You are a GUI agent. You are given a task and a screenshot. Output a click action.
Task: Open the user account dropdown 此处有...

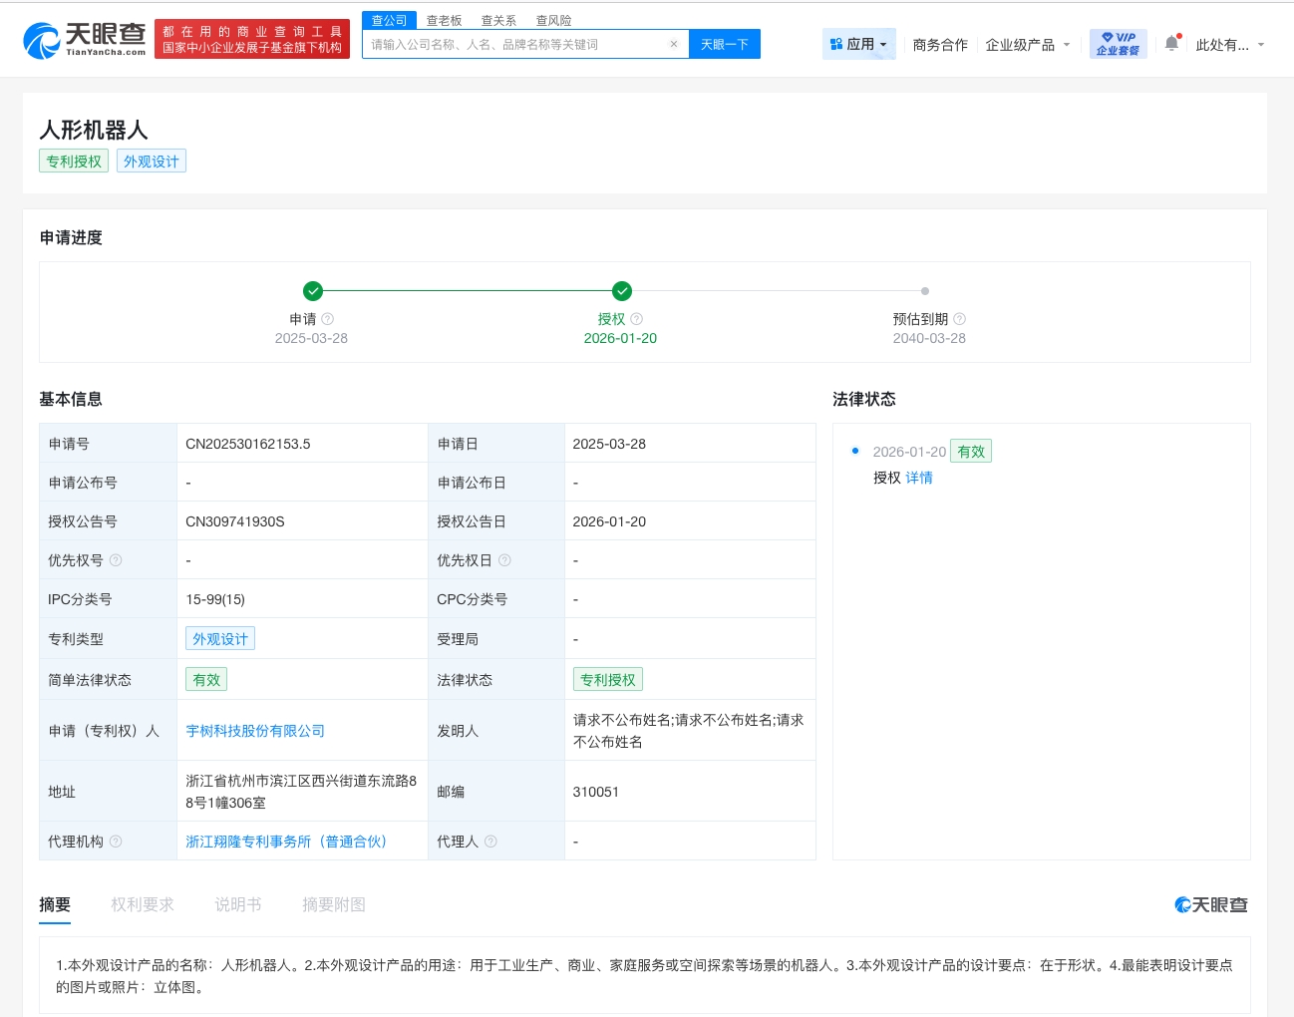point(1229,45)
